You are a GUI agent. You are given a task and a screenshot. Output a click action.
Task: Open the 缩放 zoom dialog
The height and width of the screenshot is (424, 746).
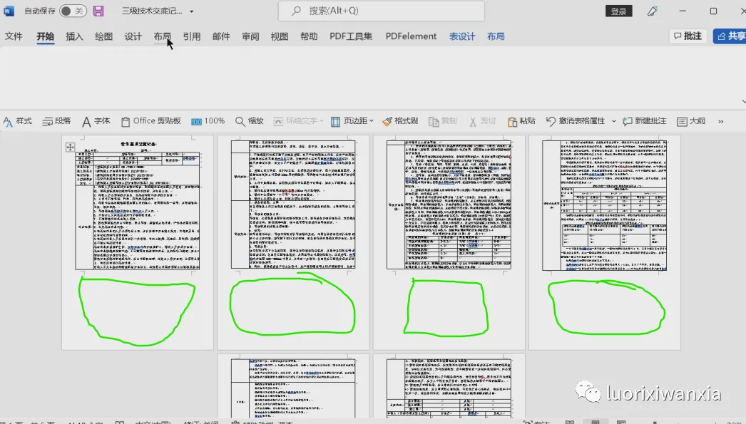[250, 121]
